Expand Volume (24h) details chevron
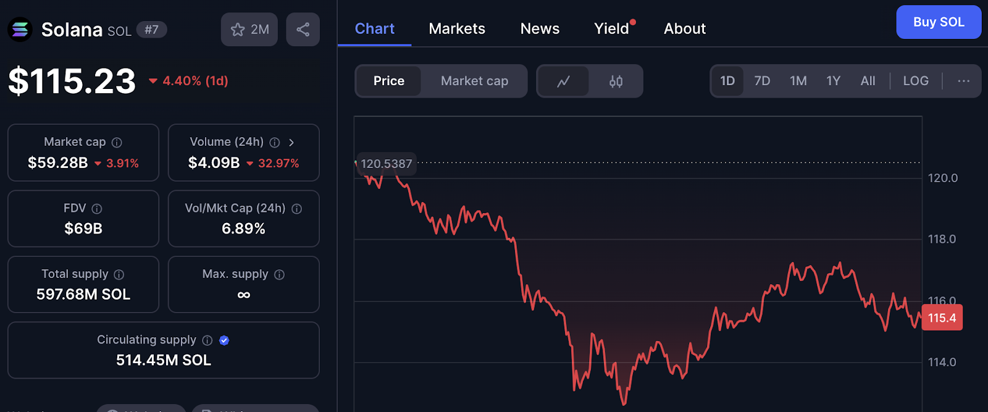The image size is (988, 412). [291, 143]
